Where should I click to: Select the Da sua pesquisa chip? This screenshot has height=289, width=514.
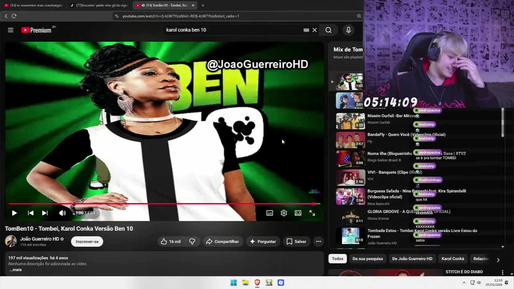tap(368, 259)
